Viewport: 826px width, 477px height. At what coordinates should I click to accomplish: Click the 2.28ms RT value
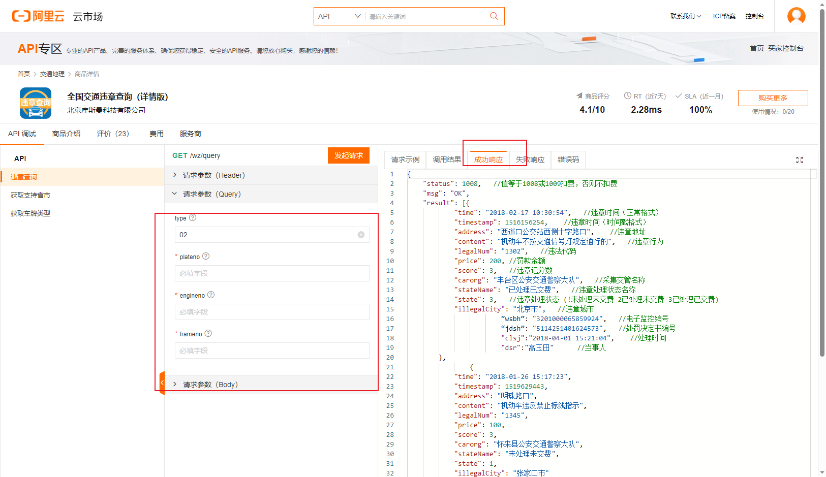(x=647, y=110)
